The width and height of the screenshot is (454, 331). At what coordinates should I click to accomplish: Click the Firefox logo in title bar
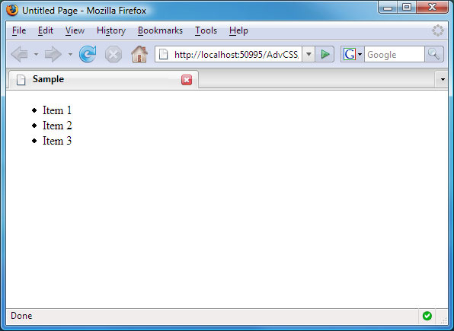click(12, 10)
